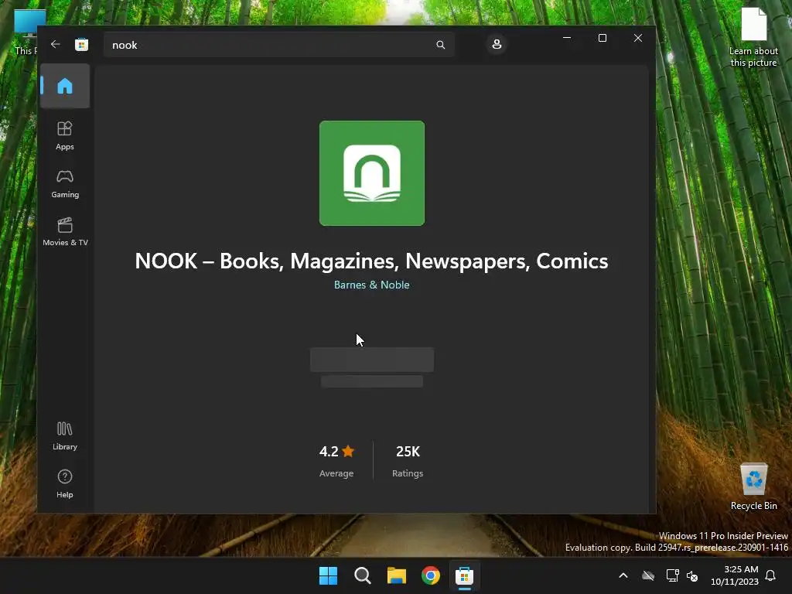Open the user account profile icon
This screenshot has height=594, width=792.
(497, 44)
